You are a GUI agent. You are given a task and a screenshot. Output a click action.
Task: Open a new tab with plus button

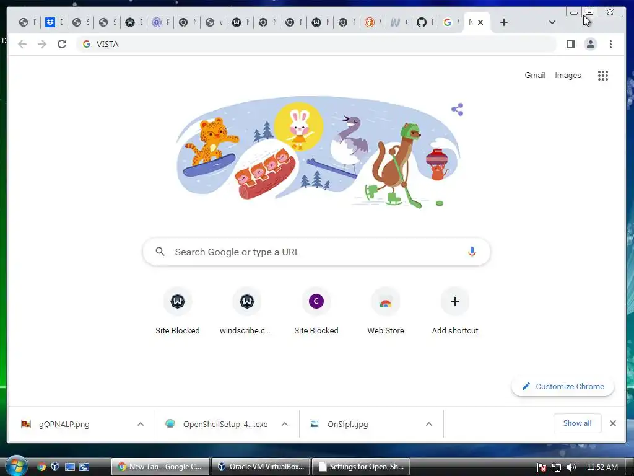tap(504, 22)
